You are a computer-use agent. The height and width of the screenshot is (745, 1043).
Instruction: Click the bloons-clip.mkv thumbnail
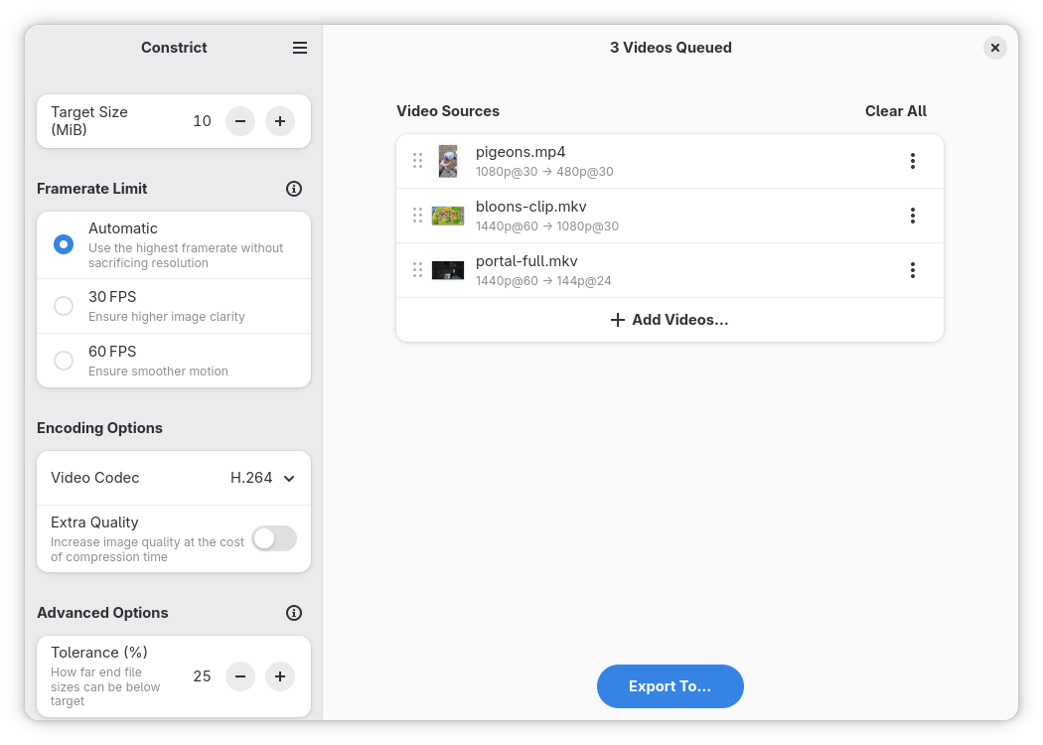click(x=448, y=216)
